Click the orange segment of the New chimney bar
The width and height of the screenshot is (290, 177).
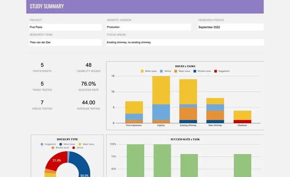pos(215,115)
